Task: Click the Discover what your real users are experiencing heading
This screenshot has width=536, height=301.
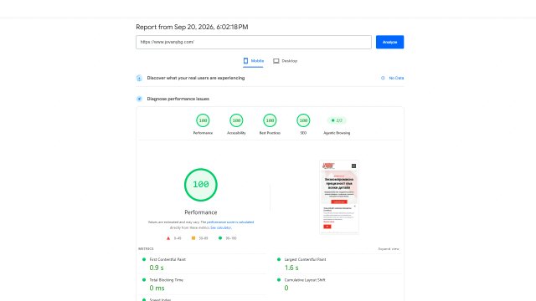Action: (x=196, y=78)
